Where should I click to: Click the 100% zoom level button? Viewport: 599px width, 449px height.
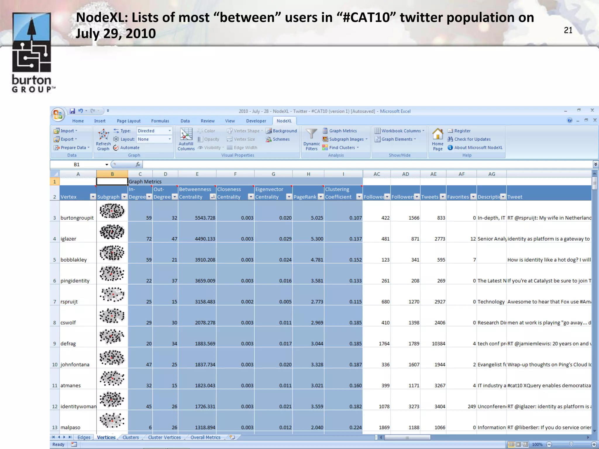[537, 444]
